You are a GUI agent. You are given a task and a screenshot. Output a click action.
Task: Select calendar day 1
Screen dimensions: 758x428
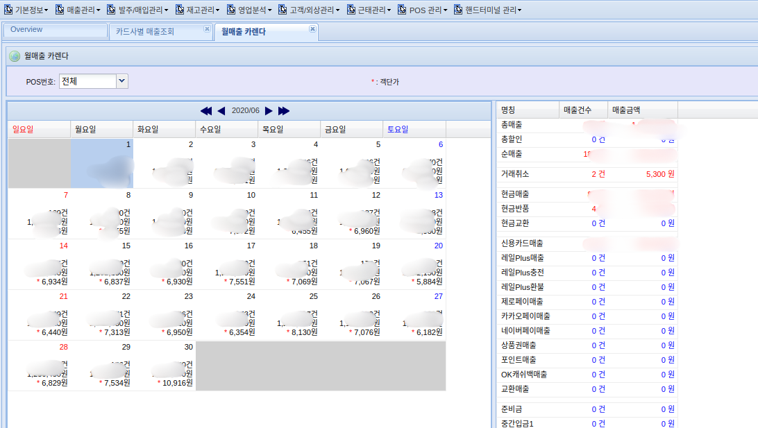click(102, 164)
